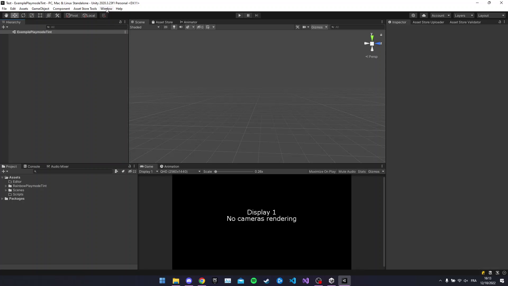Expand RainbowPlaymodeTint folder
This screenshot has width=508, height=286.
point(6,186)
